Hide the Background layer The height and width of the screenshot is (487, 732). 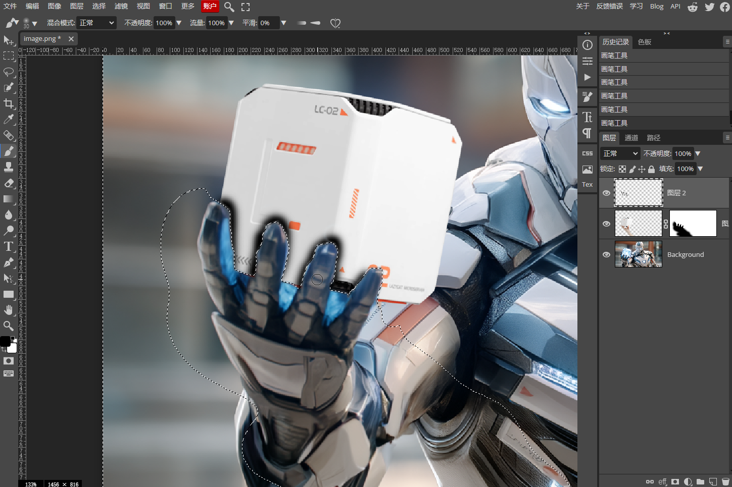pyautogui.click(x=606, y=254)
